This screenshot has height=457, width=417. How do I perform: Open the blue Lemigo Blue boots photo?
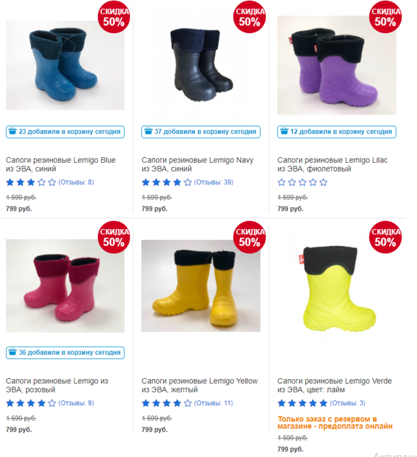pyautogui.click(x=65, y=65)
